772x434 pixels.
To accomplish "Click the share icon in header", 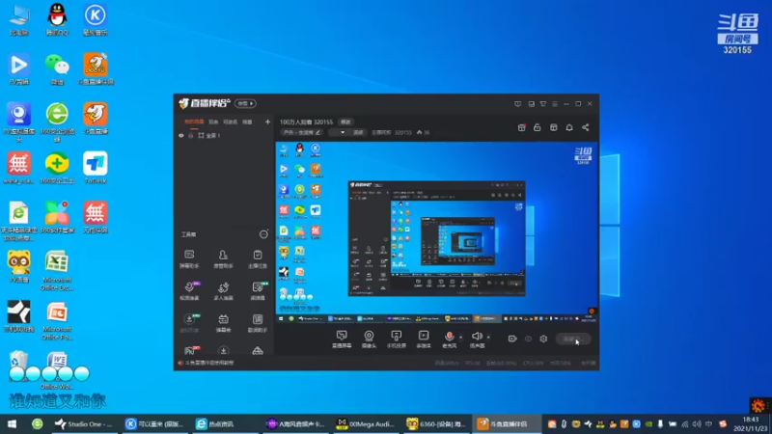I will click(x=586, y=127).
